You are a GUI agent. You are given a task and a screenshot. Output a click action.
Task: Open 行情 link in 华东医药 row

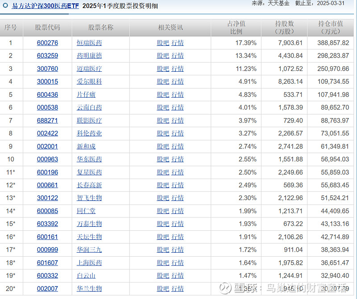click(x=177, y=160)
